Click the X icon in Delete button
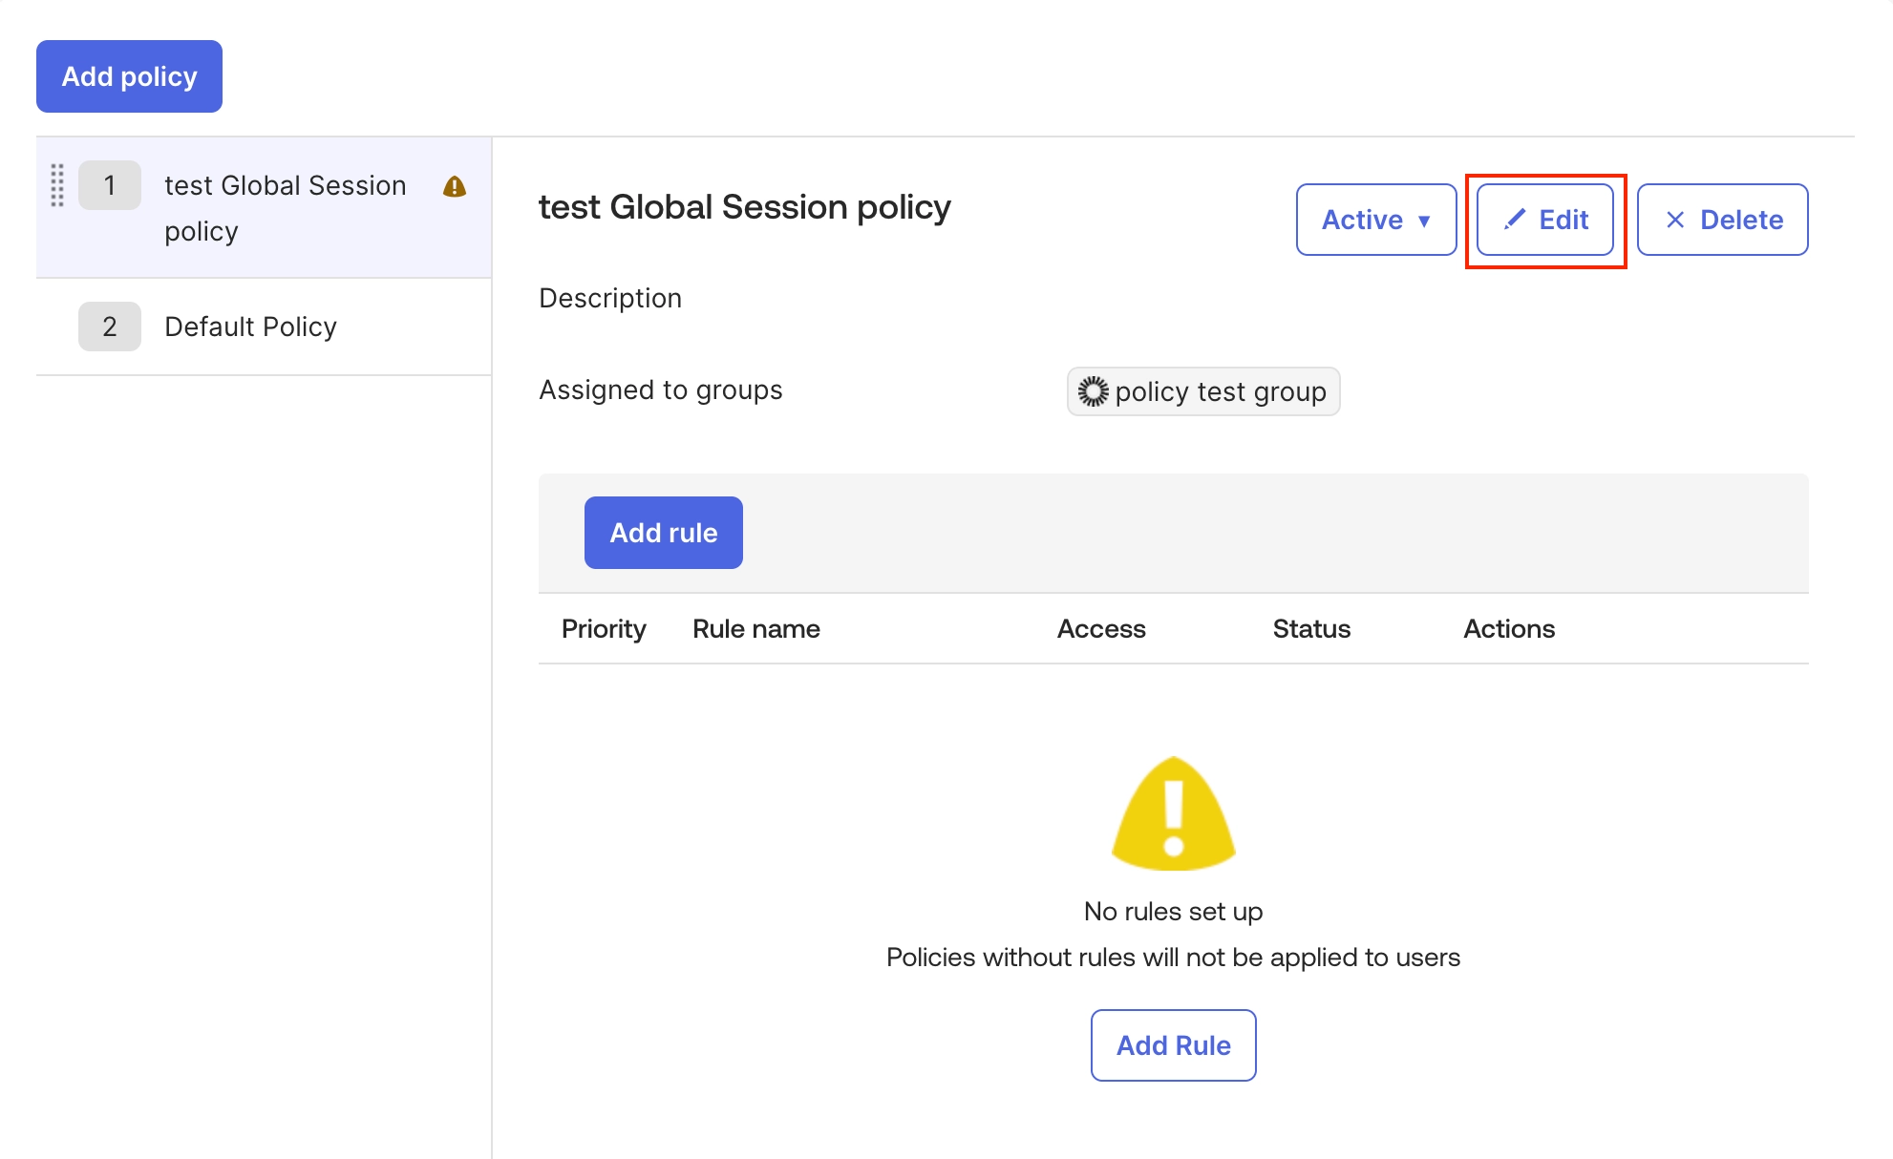Image resolution: width=1893 pixels, height=1159 pixels. [1675, 220]
